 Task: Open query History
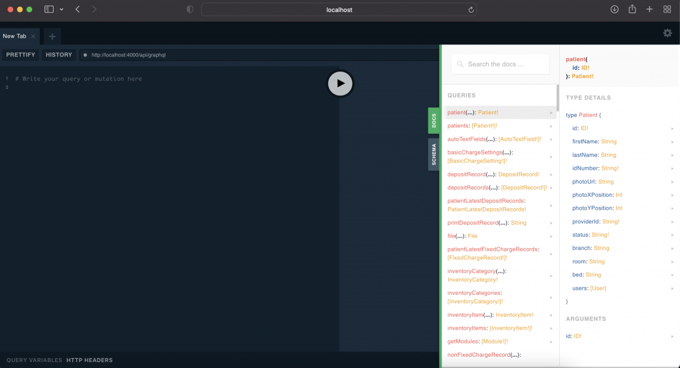59,55
